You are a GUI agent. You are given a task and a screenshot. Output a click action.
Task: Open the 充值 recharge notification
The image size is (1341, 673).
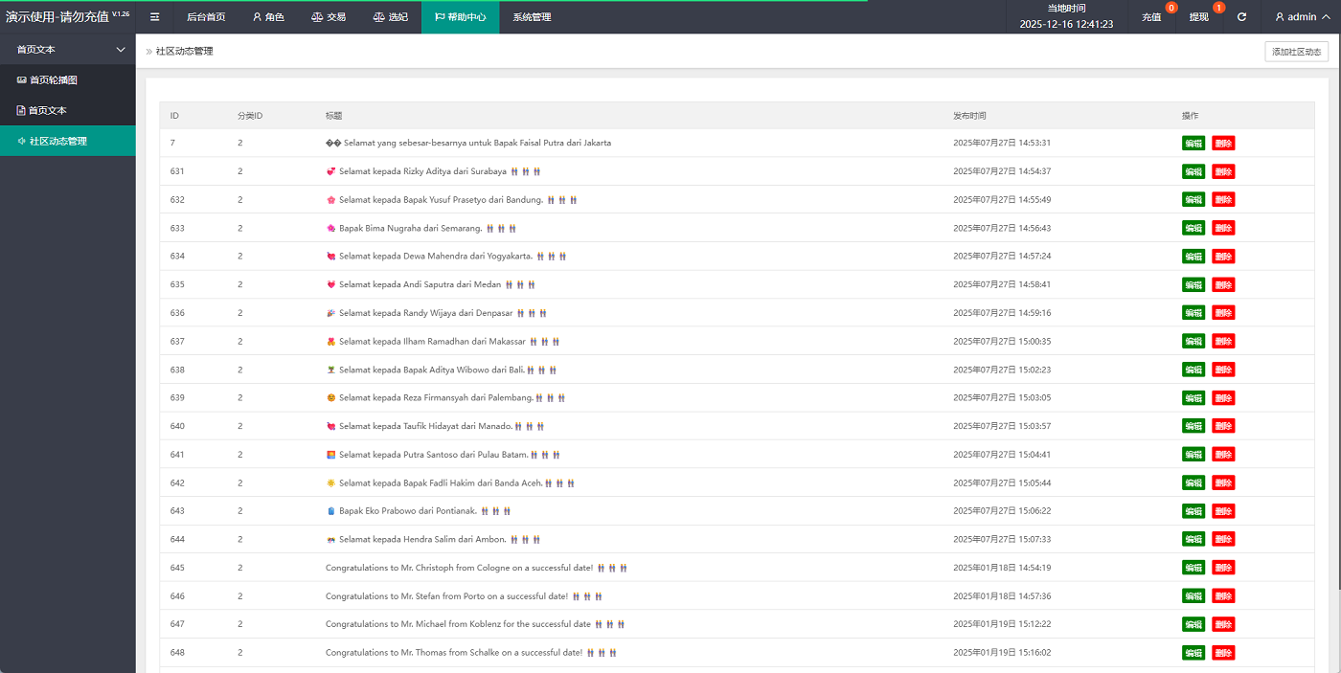click(1151, 17)
